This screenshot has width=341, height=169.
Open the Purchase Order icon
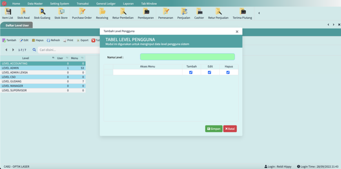[82, 14]
